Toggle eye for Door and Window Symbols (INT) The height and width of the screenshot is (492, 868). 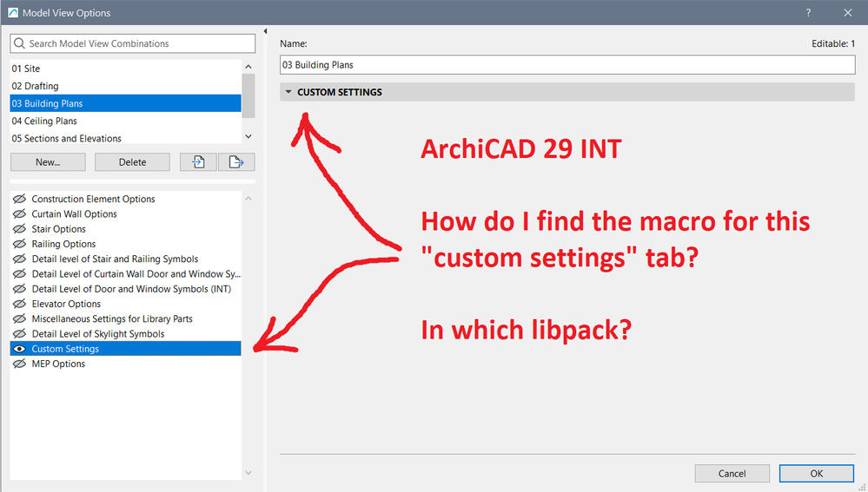19,288
